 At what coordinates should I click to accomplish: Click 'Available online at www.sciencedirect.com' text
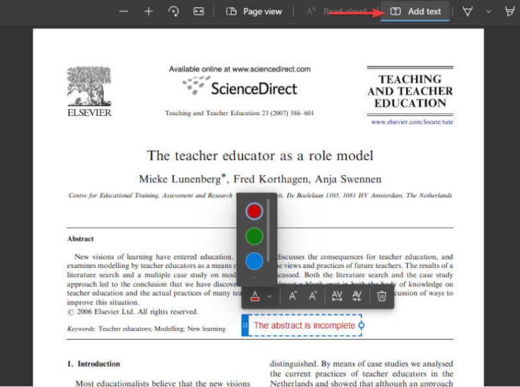tap(240, 69)
